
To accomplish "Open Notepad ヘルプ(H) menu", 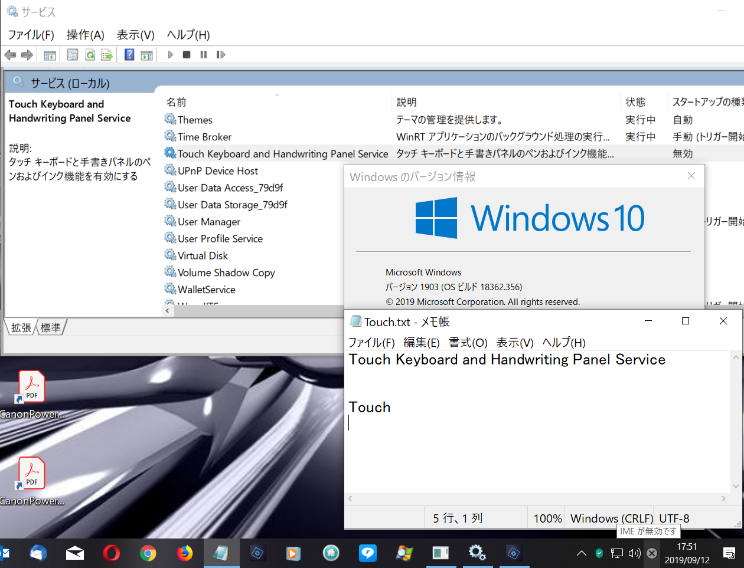I will [x=564, y=343].
